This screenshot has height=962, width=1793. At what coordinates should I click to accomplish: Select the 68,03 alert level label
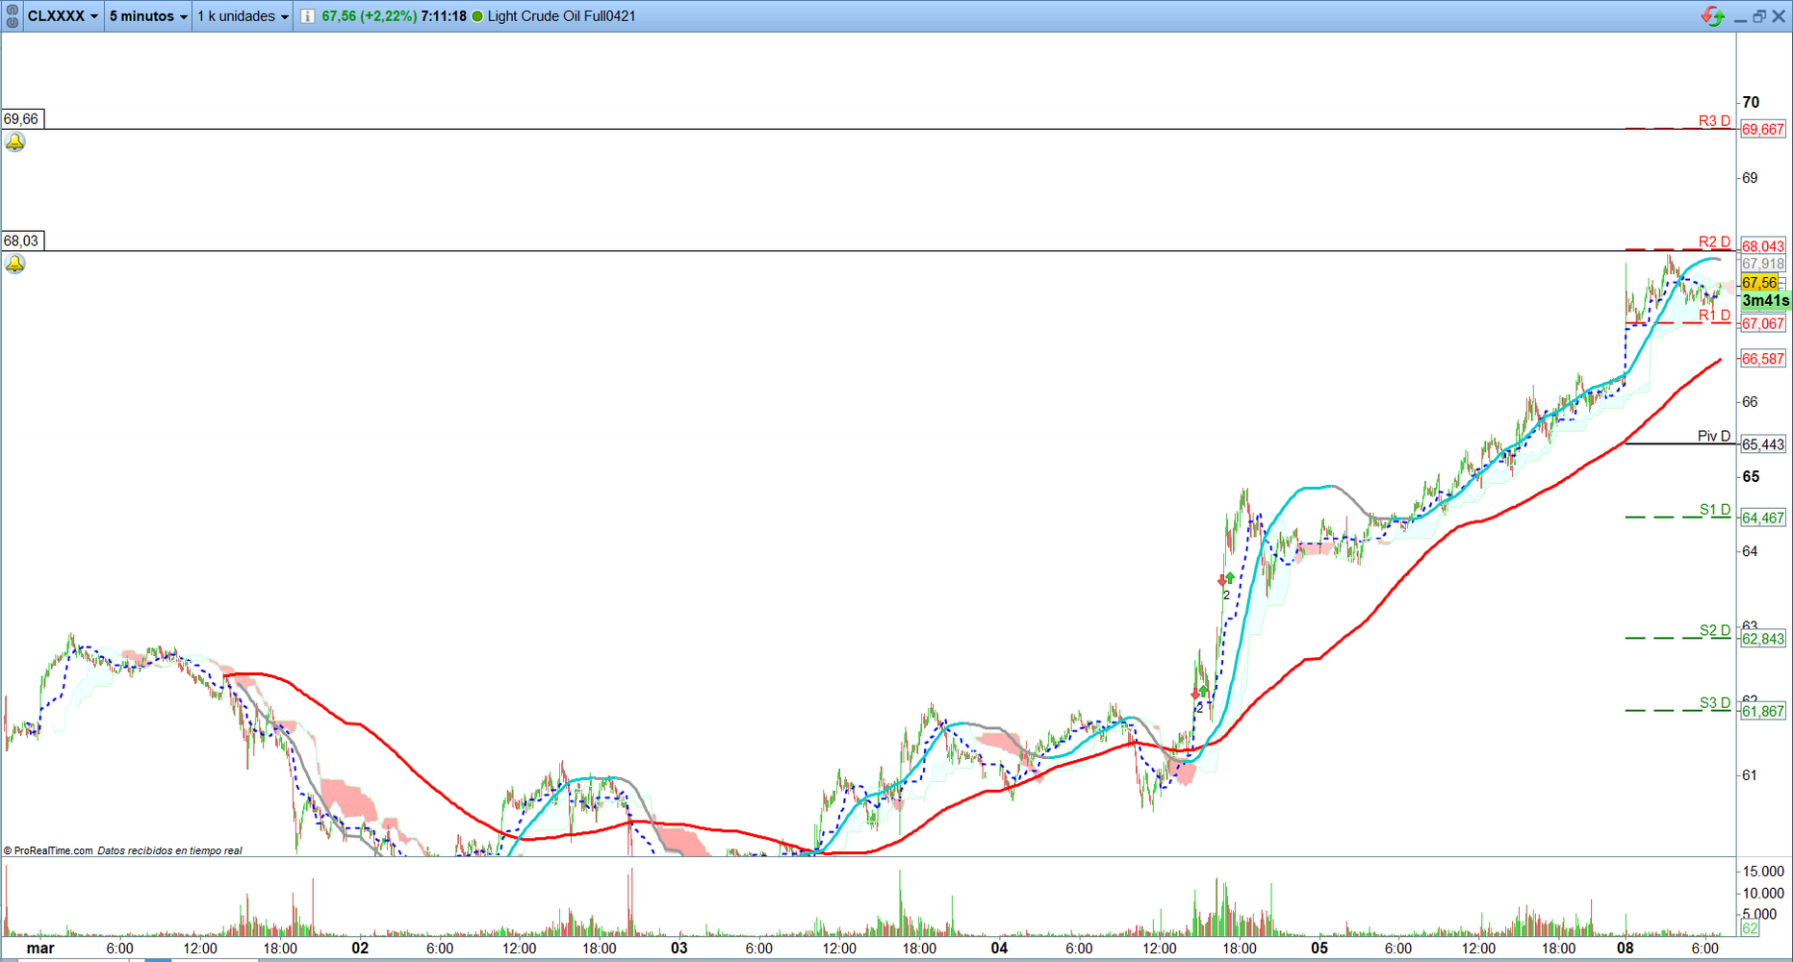coord(21,241)
